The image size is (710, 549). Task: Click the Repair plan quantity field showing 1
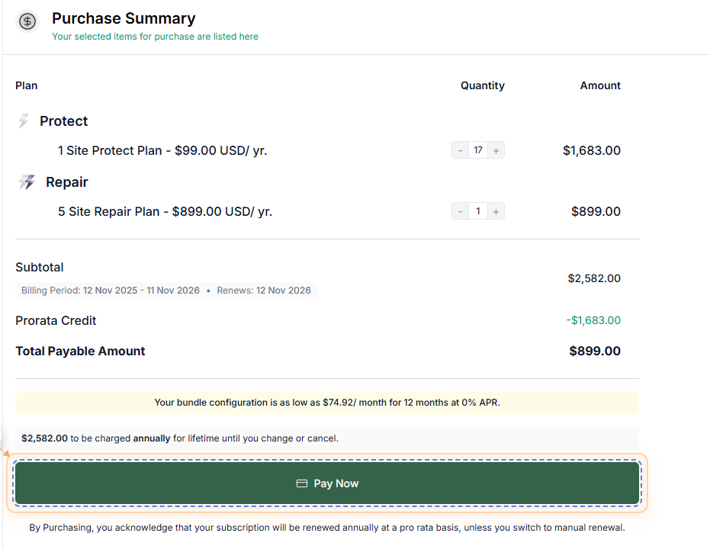pyautogui.click(x=478, y=211)
